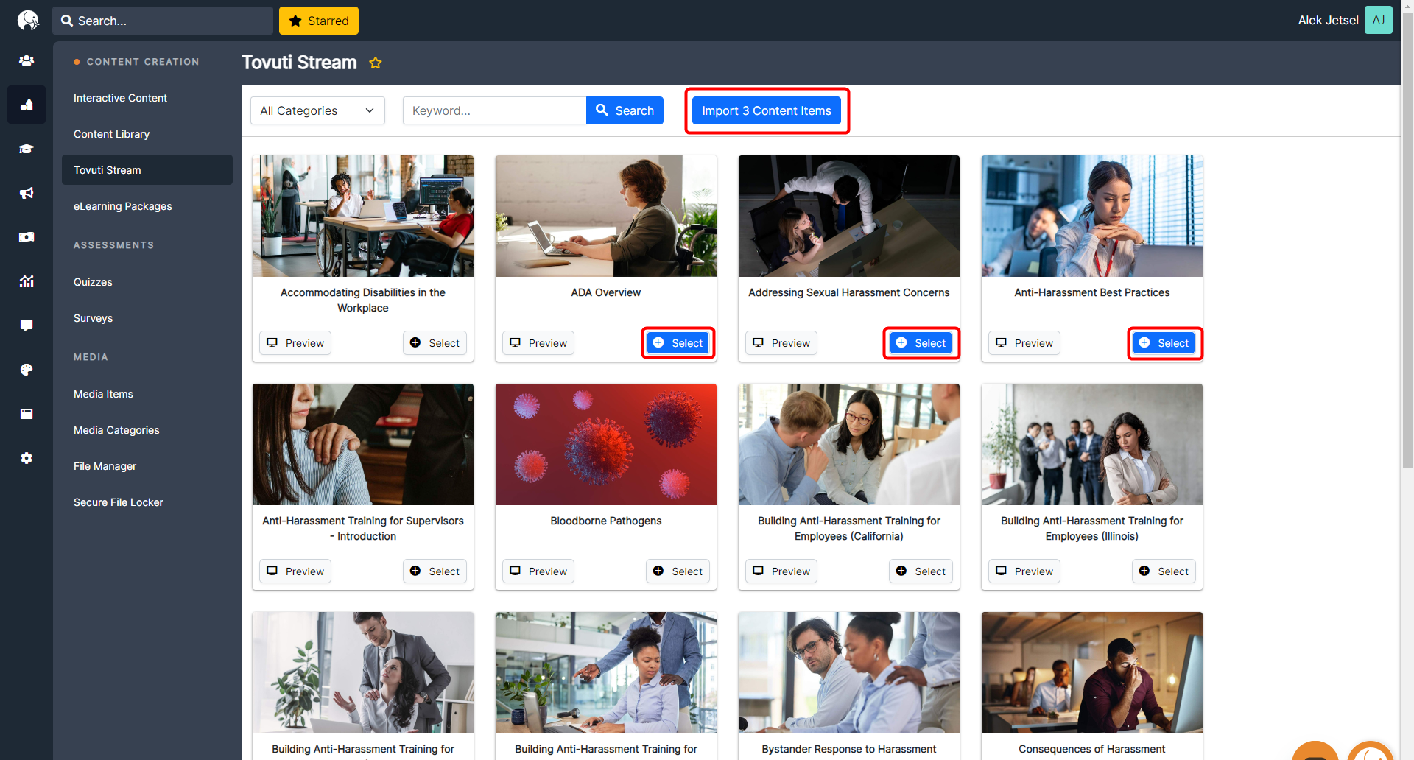The image size is (1414, 760).
Task: Open Secure File Locker menu item
Action: tap(118, 502)
